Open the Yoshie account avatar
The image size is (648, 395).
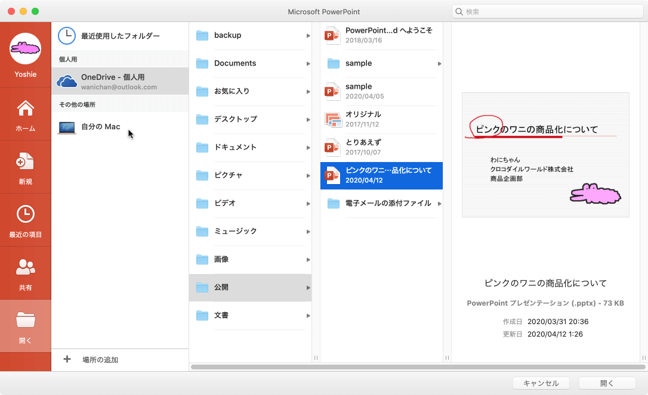point(25,48)
